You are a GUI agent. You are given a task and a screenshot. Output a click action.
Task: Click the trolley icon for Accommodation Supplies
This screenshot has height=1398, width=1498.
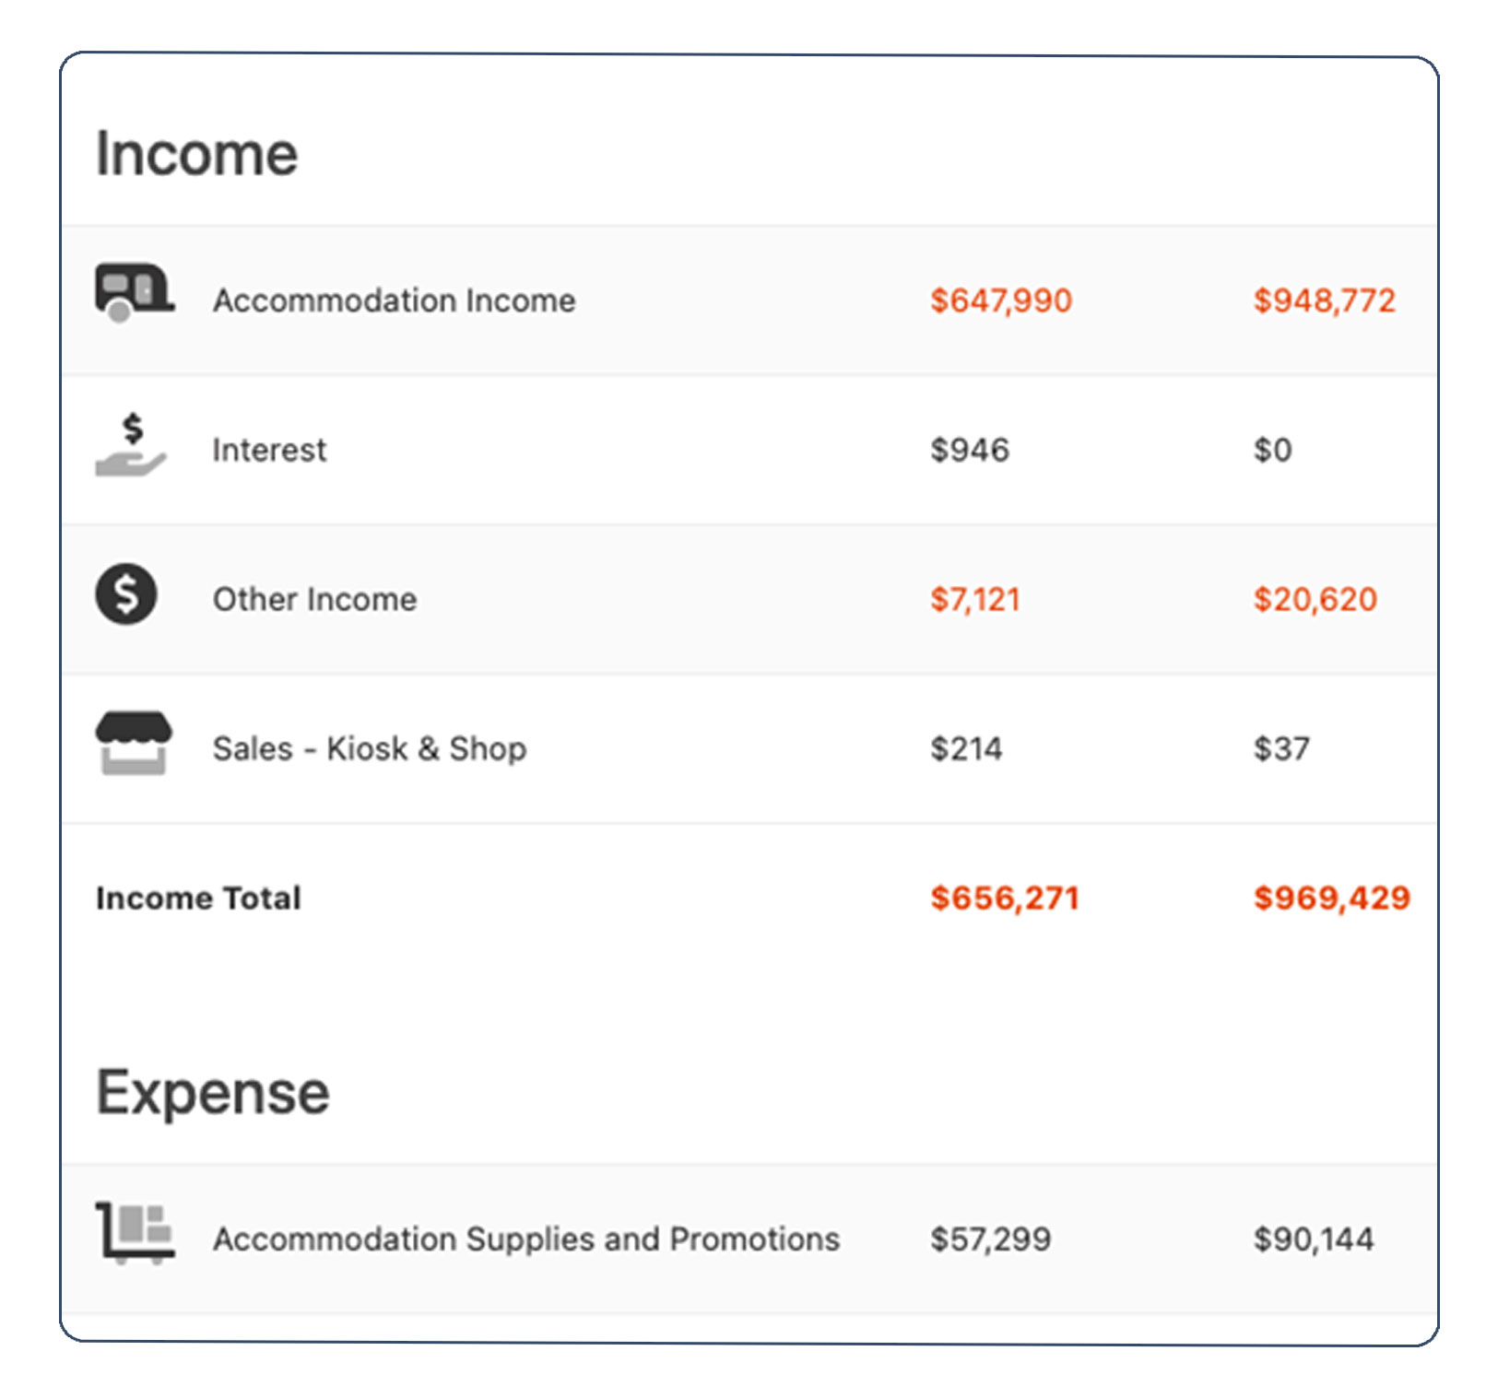coord(135,1233)
